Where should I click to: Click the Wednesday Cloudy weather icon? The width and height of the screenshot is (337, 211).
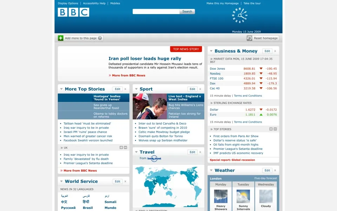pyautogui.click(x=266, y=196)
